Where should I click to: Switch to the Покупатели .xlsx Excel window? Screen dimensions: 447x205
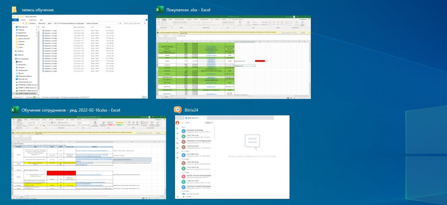click(233, 57)
